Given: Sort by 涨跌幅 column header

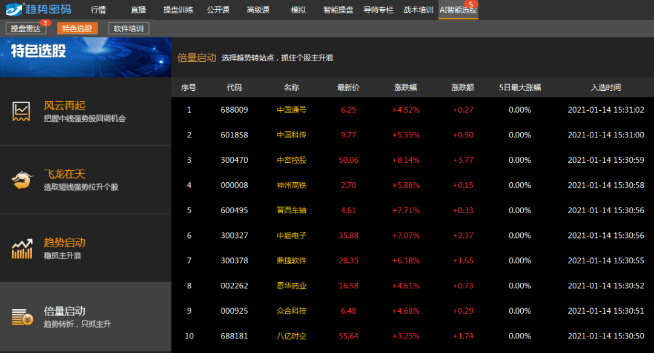Looking at the screenshot, I should click(406, 87).
